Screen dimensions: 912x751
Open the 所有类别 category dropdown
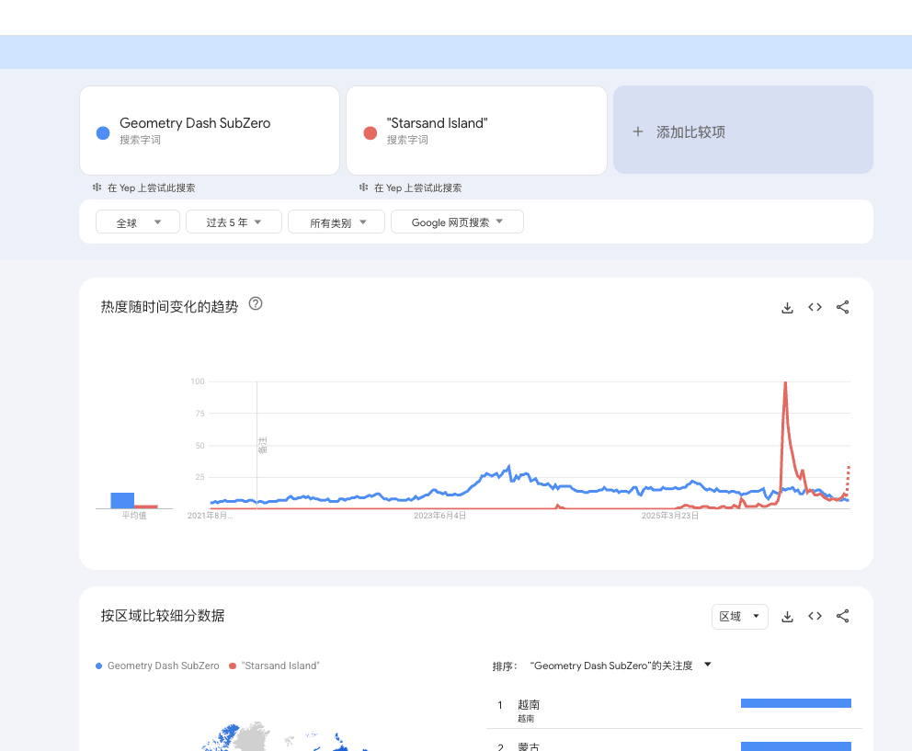(336, 222)
